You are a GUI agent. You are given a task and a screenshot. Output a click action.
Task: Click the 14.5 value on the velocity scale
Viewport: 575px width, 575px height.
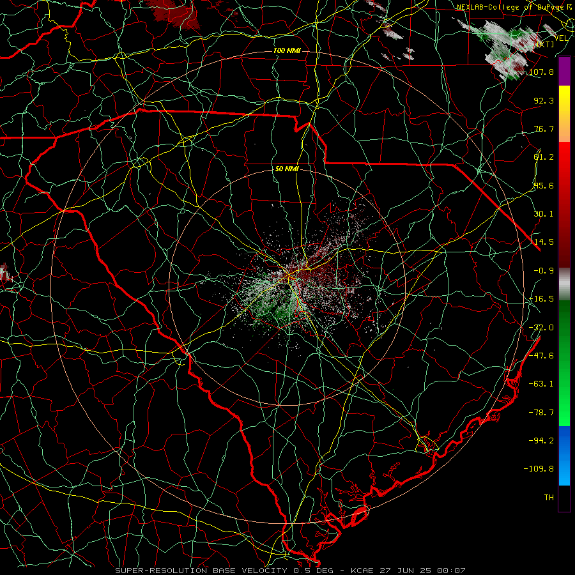coord(544,242)
